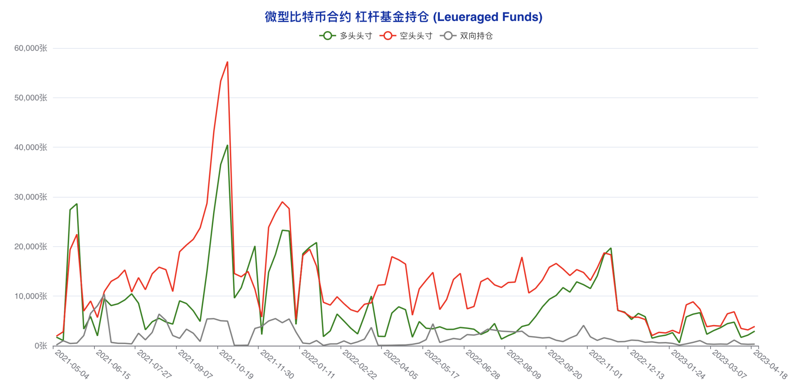Click the 2022-01-11 date label
This screenshot has height=387, width=805.
tap(318, 364)
